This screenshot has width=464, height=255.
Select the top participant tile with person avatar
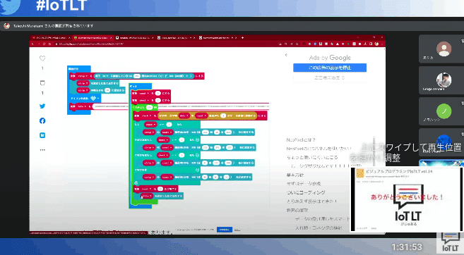pyautogui.click(x=441, y=49)
